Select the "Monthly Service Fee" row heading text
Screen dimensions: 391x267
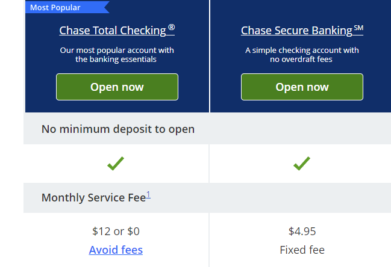[x=93, y=197]
